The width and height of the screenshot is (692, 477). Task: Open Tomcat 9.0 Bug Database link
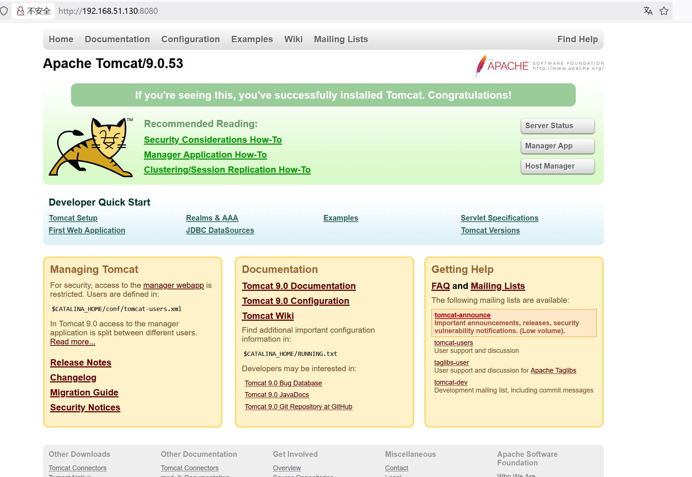click(x=283, y=383)
